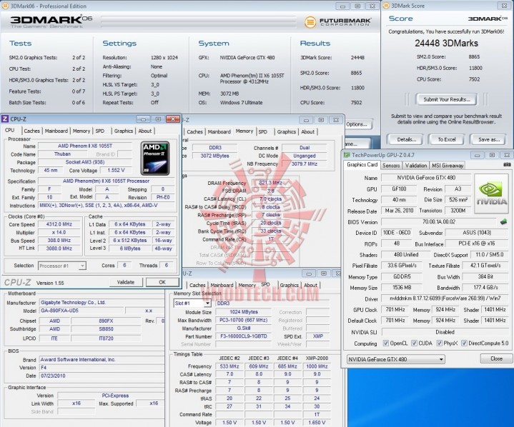Image resolution: width=514 pixels, height=427 pixels.
Task: Click the Futuremark Corporation logo
Action: [x=339, y=21]
